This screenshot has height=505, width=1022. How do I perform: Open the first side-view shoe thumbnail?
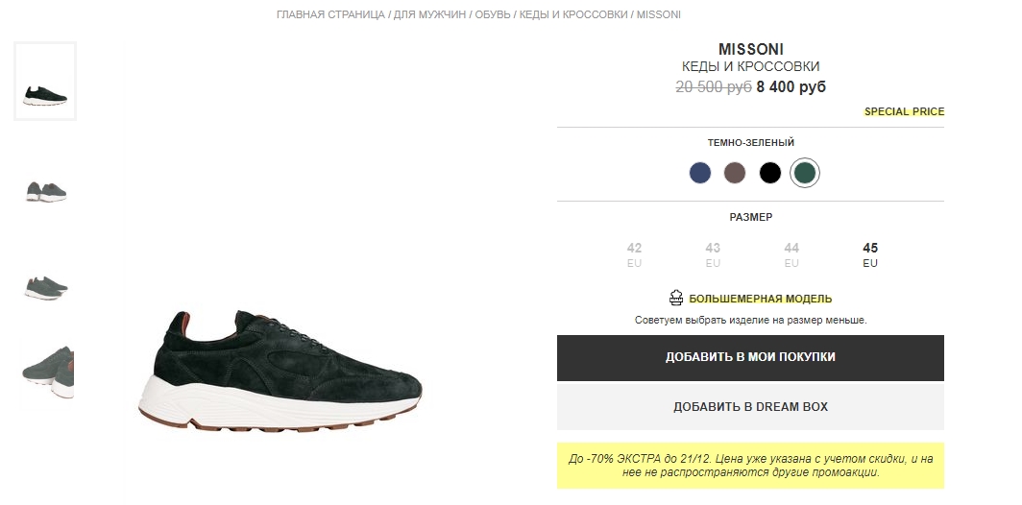click(x=45, y=82)
